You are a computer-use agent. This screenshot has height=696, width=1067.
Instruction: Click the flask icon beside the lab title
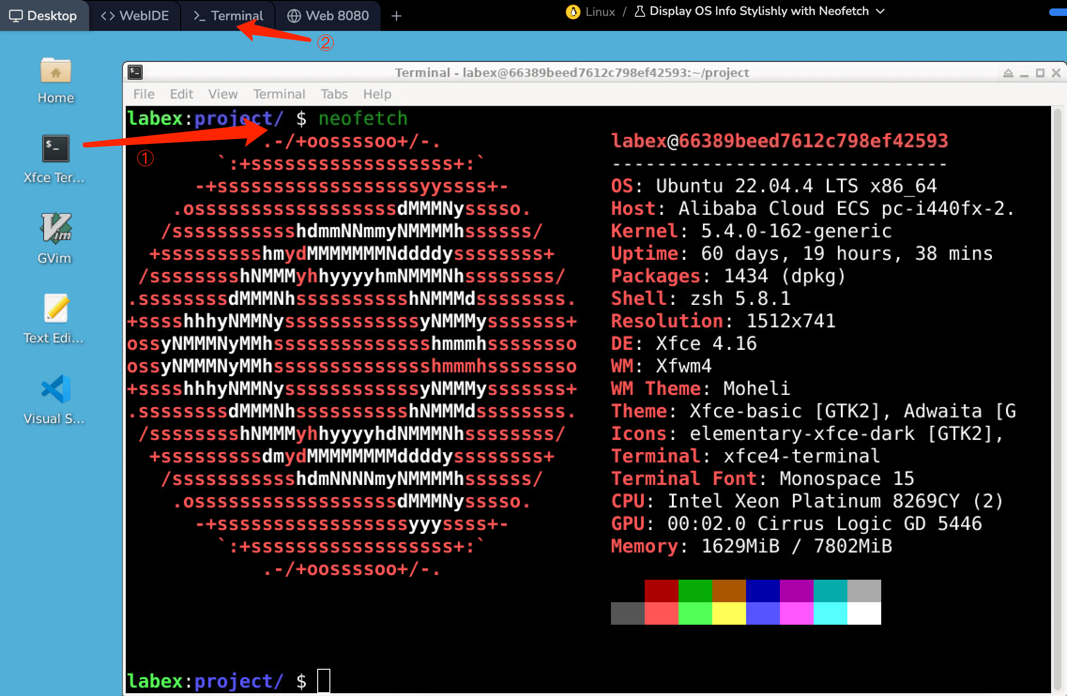click(x=640, y=11)
